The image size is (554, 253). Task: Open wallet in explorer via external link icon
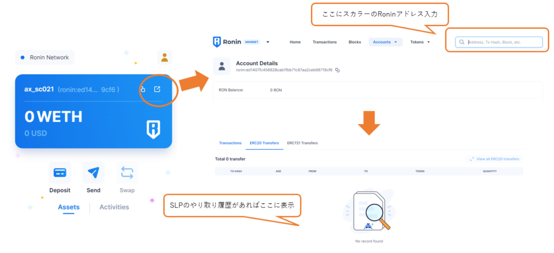[157, 90]
